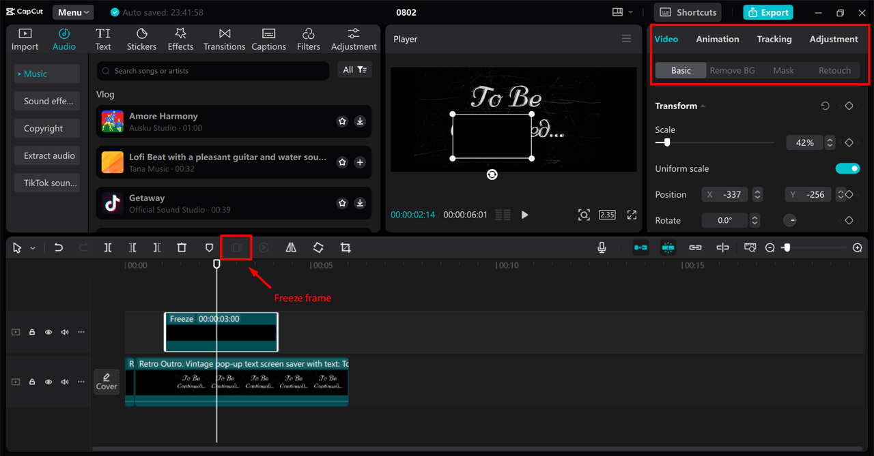
Task: Select the Crop tool
Action: [346, 247]
